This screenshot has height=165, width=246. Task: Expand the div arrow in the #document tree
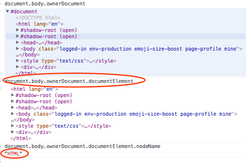(x=17, y=67)
